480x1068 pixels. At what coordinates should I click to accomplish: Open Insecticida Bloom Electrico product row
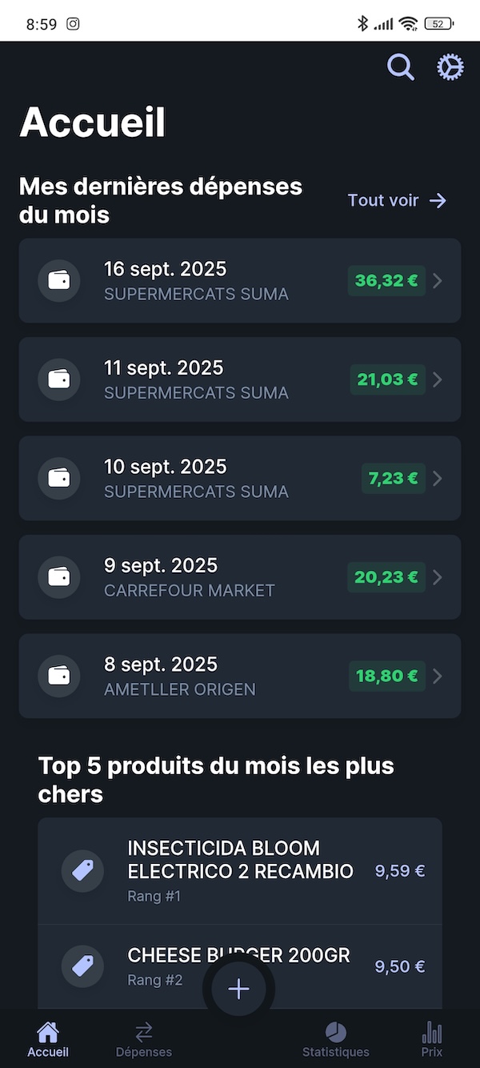pos(240,870)
